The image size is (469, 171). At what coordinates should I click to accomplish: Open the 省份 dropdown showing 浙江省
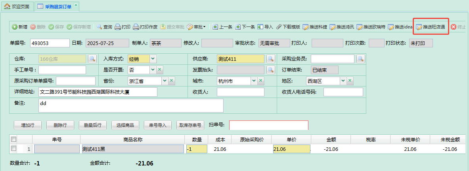(x=165, y=81)
